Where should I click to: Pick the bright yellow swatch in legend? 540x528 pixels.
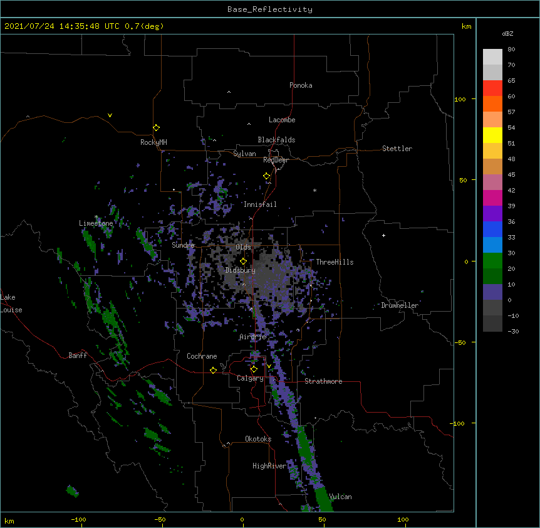pyautogui.click(x=492, y=135)
